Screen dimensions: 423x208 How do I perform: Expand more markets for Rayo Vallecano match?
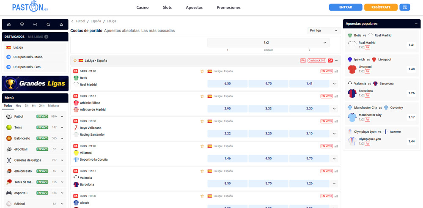click(x=334, y=134)
